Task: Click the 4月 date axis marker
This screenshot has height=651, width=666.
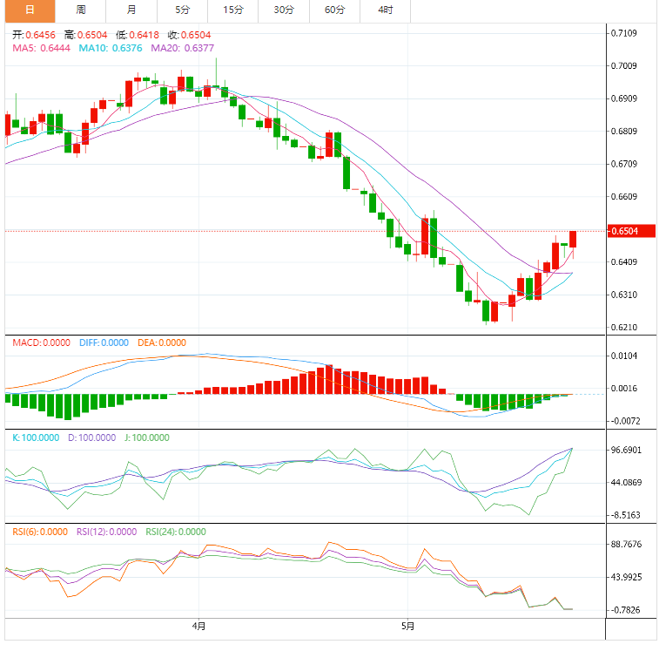Action: [198, 626]
